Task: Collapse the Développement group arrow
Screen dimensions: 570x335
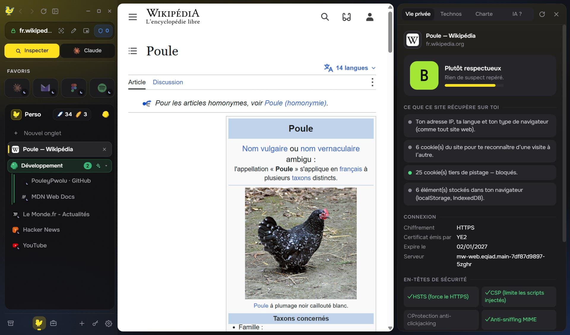Action: coord(106,166)
